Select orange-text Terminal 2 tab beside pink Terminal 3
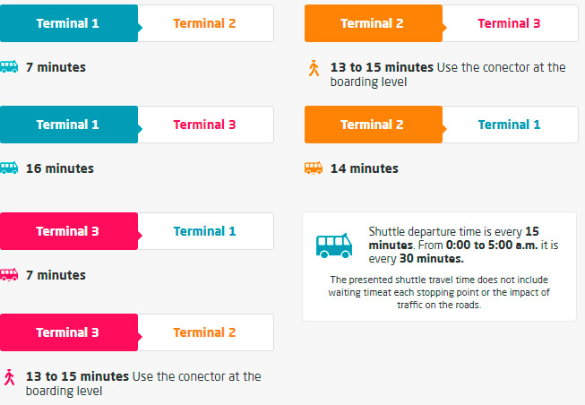585x405 pixels. (x=205, y=332)
